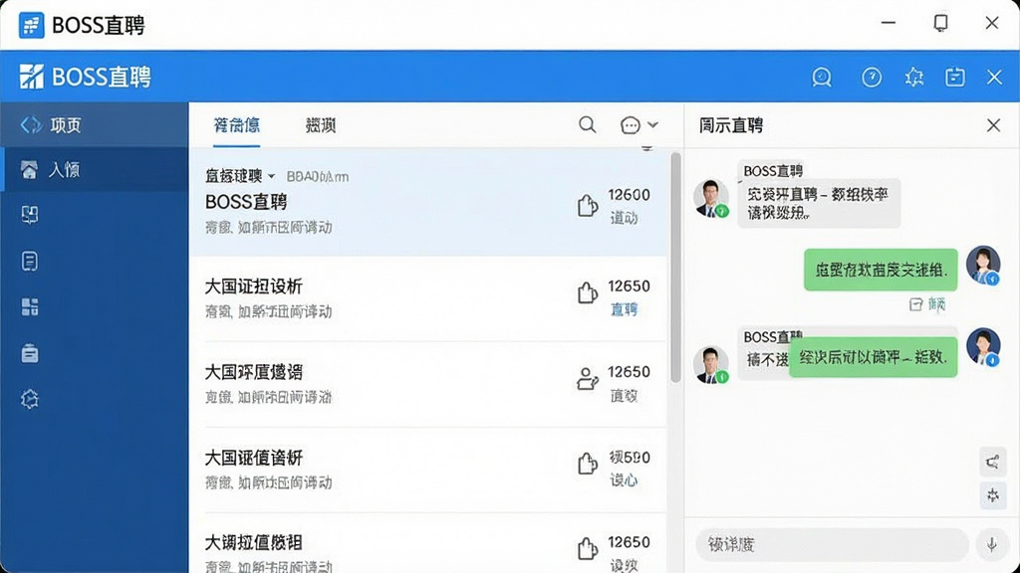
Task: Click the second green chat bubble
Action: 873,357
